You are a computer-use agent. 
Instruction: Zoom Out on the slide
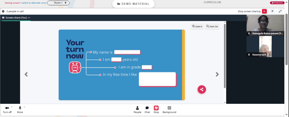(212, 26)
